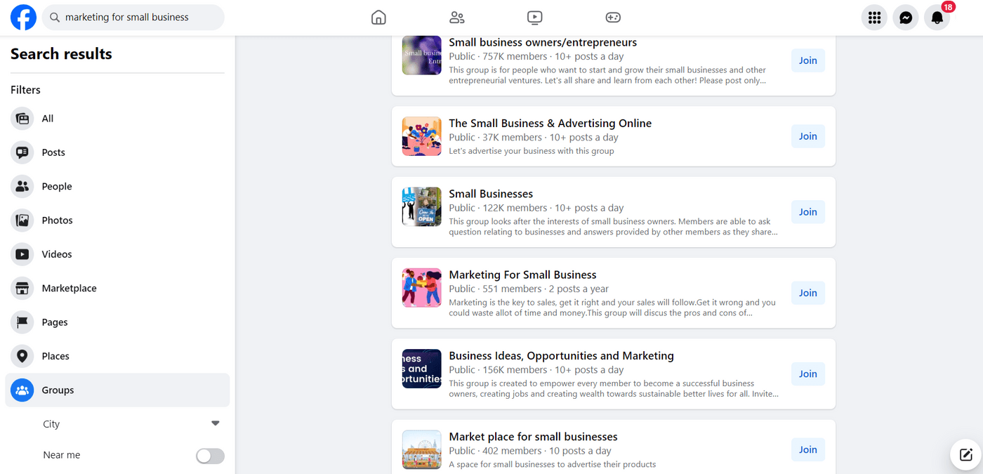Select the Marketplace filter

point(69,288)
